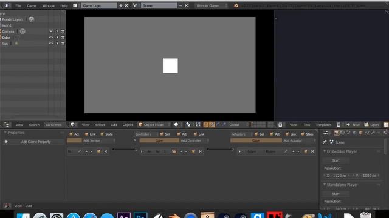Click the screen layout browse icon

75,5
